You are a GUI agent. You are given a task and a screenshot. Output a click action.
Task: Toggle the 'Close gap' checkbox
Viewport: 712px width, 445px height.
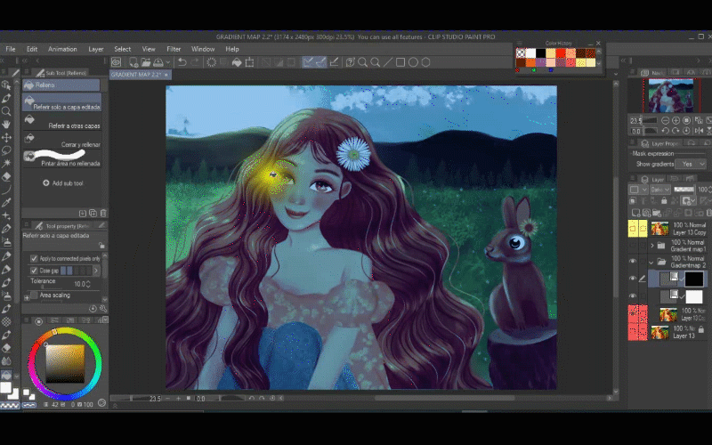pyautogui.click(x=34, y=270)
